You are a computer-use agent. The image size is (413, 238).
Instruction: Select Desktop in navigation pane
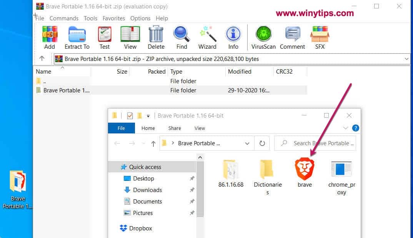tap(152, 179)
